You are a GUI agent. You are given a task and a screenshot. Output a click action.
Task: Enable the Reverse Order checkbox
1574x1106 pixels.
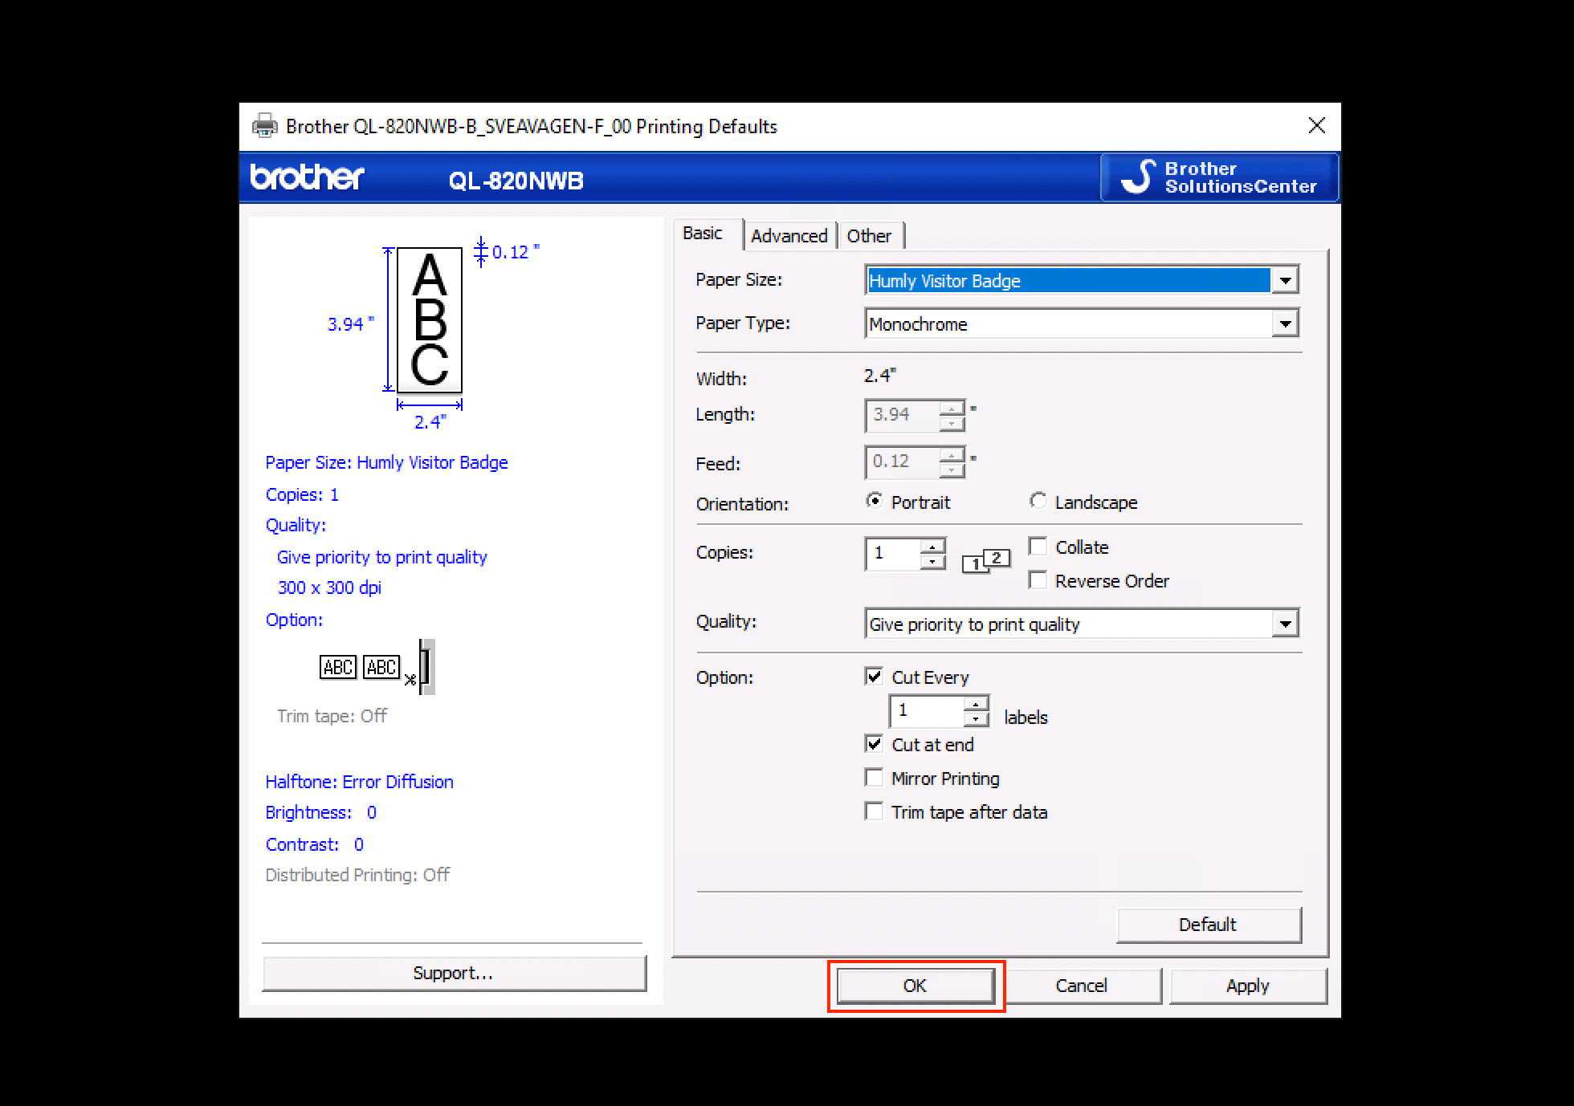click(x=1038, y=580)
